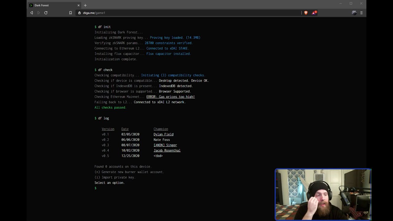Open a new browser tab

coord(85,5)
